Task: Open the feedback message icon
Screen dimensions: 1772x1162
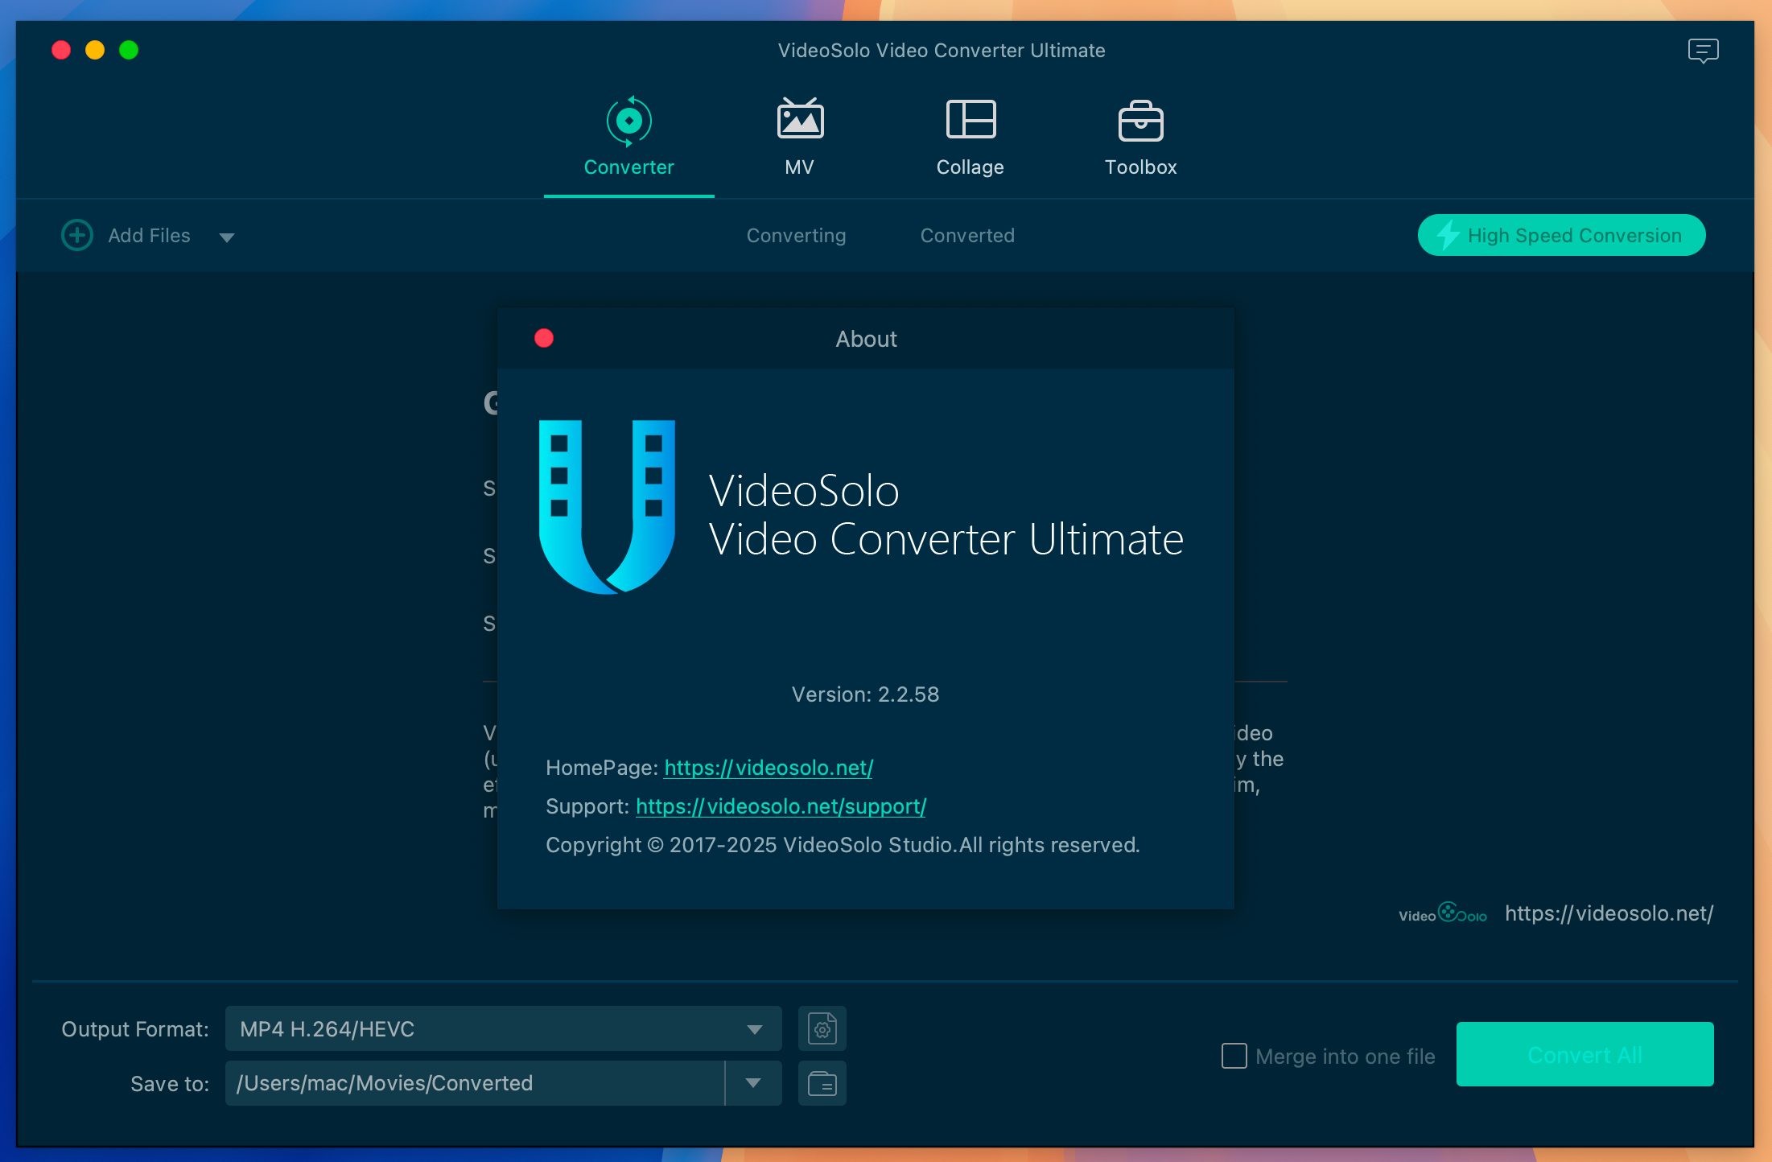Action: pyautogui.click(x=1704, y=50)
